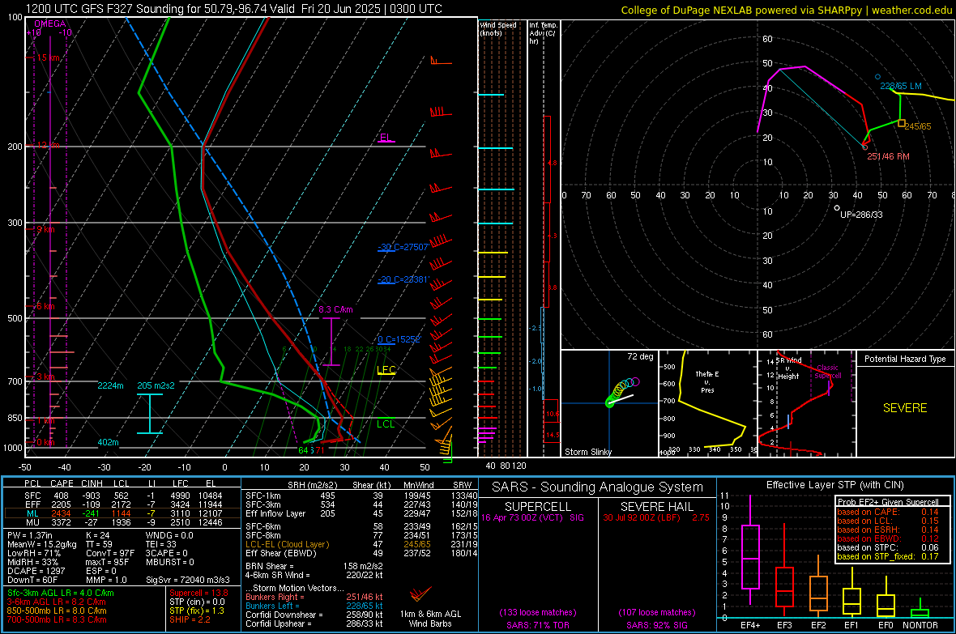Click the Bunkers Right = 251/46 kt line
This screenshot has width=956, height=634.
click(314, 597)
